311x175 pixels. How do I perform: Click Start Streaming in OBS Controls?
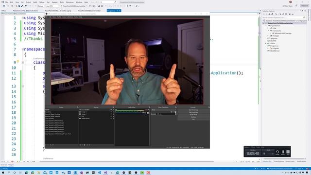coord(193,110)
